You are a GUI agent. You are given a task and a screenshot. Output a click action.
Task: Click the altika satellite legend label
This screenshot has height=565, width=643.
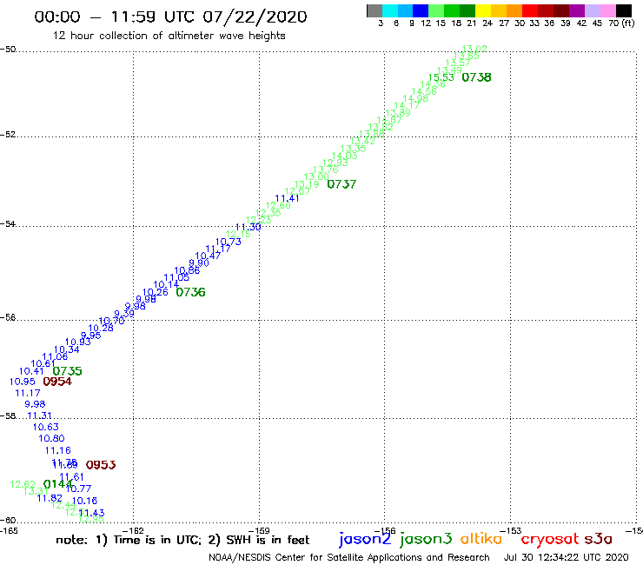[481, 539]
